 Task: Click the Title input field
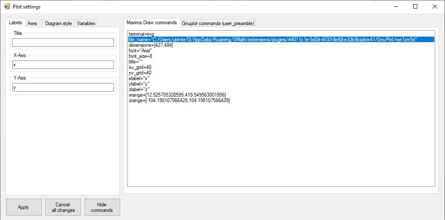pos(63,43)
